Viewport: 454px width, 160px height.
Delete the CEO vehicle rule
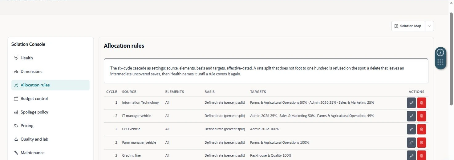pyautogui.click(x=422, y=129)
